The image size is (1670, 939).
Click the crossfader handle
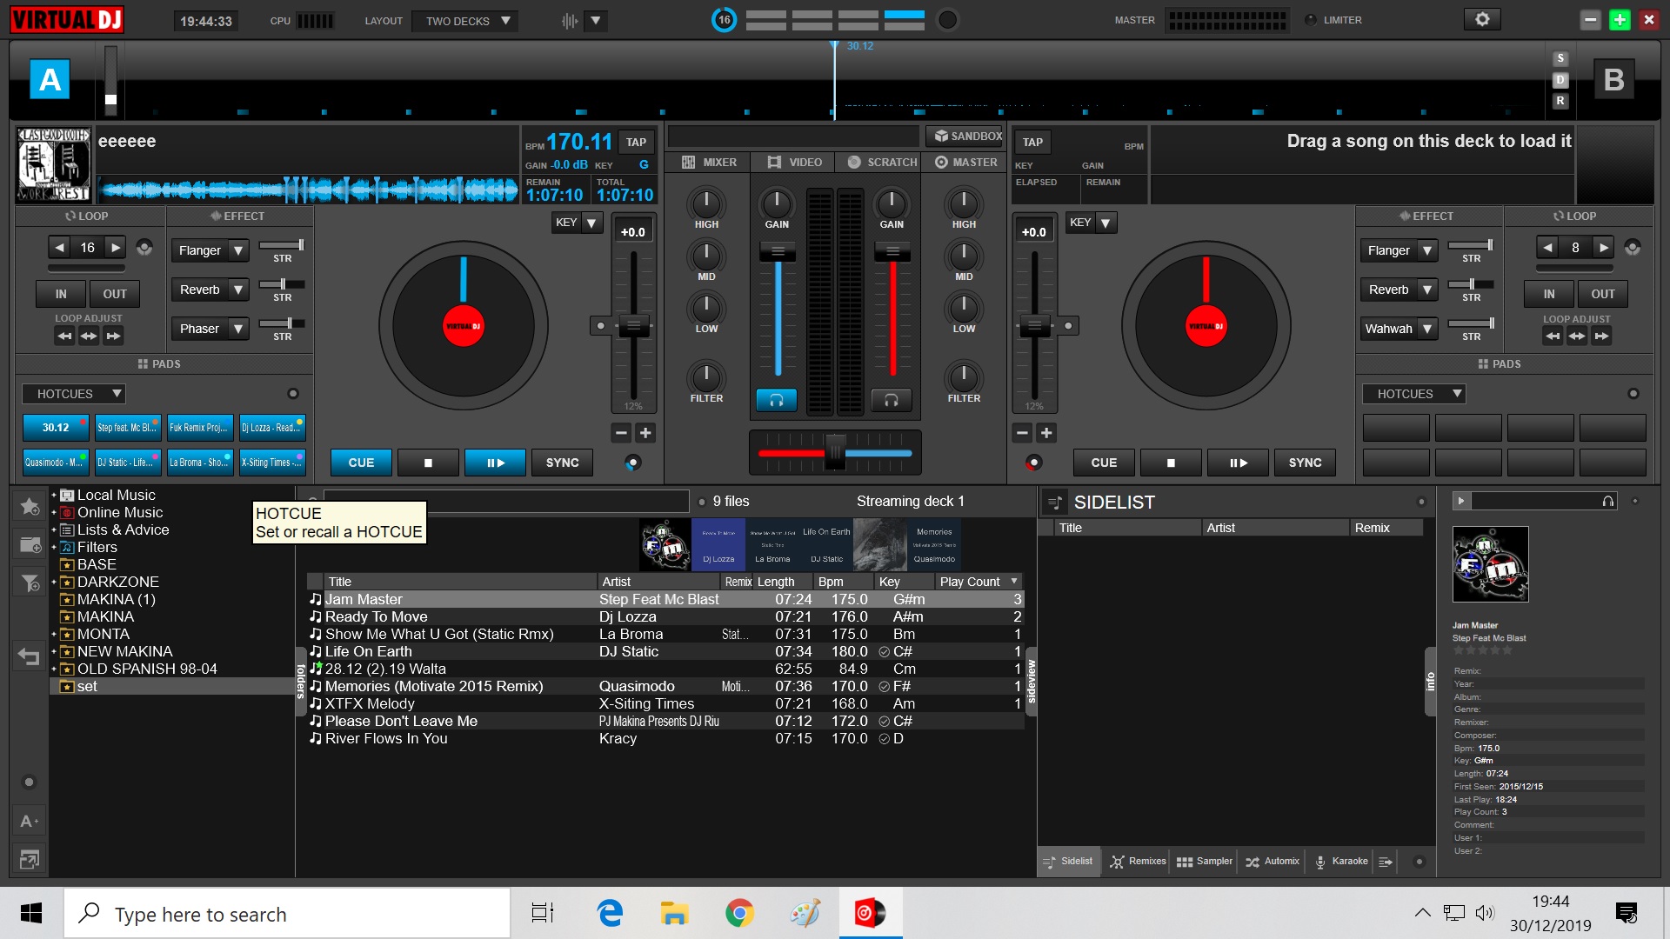835,453
